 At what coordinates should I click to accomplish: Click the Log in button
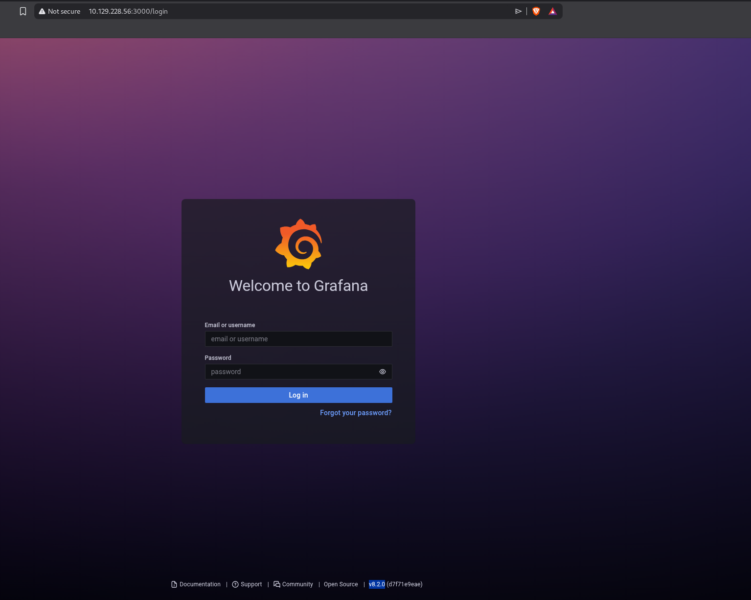298,395
